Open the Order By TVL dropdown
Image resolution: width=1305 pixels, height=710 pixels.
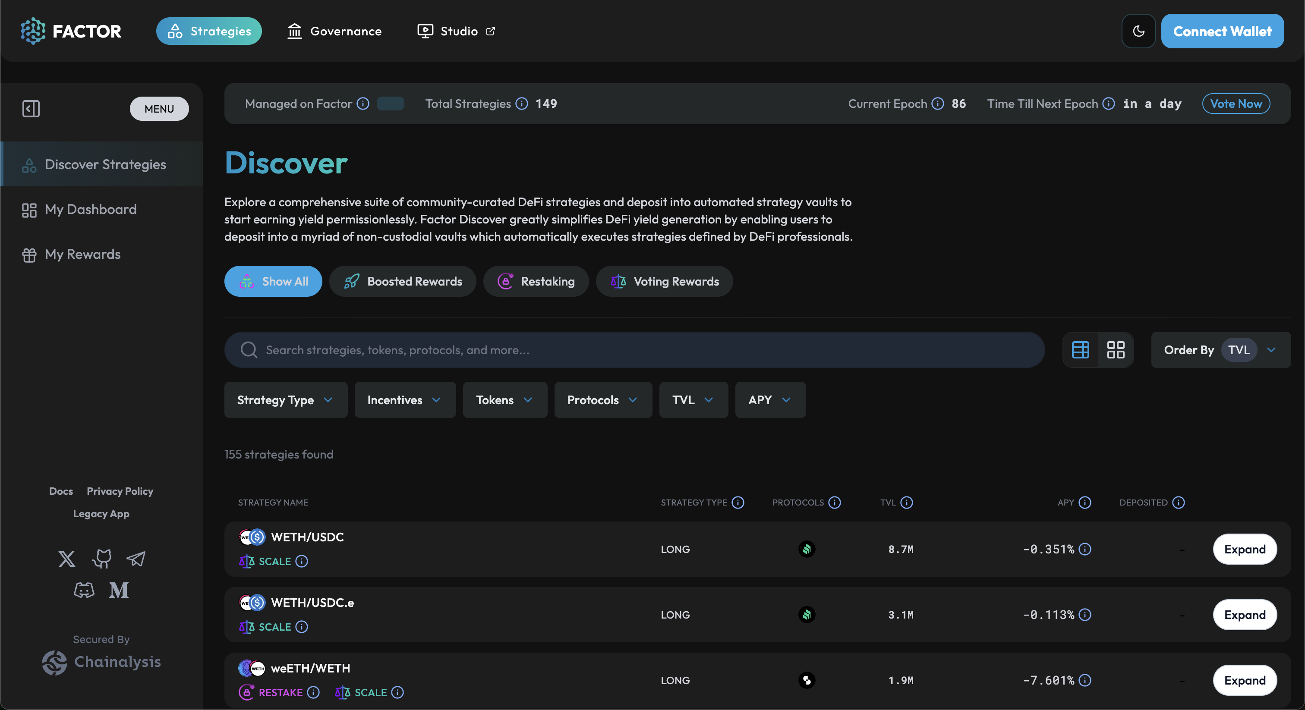point(1220,350)
